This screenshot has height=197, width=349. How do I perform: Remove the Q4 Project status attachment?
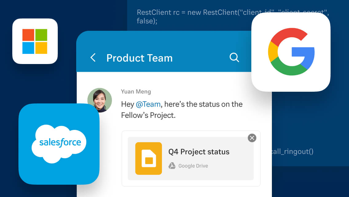pos(252,138)
